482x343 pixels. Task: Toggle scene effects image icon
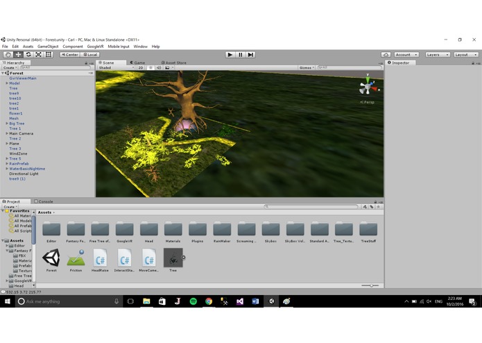tap(167, 67)
